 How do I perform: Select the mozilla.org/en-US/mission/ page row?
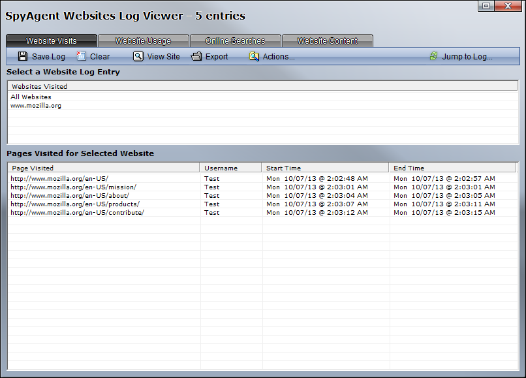73,187
